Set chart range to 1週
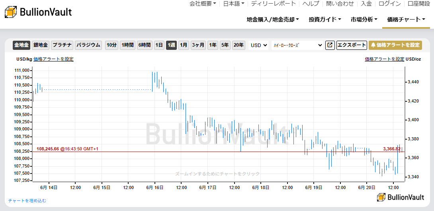Image resolution: width=434 pixels, height=211 pixels. 171,45
